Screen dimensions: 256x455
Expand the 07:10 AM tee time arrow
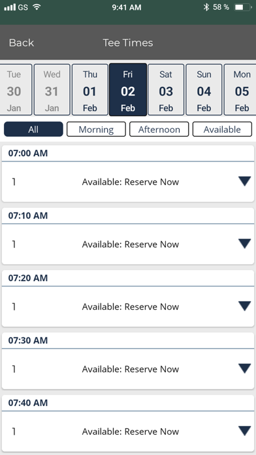pyautogui.click(x=244, y=244)
